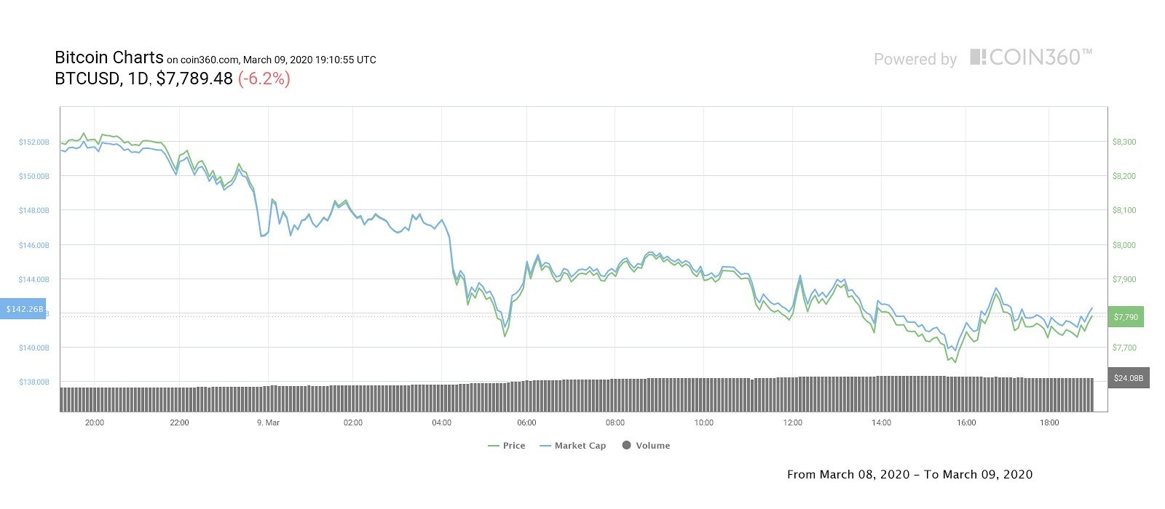Viewport: 1165px width, 509px height.
Task: Toggle the Volume legend entry
Action: tap(646, 446)
